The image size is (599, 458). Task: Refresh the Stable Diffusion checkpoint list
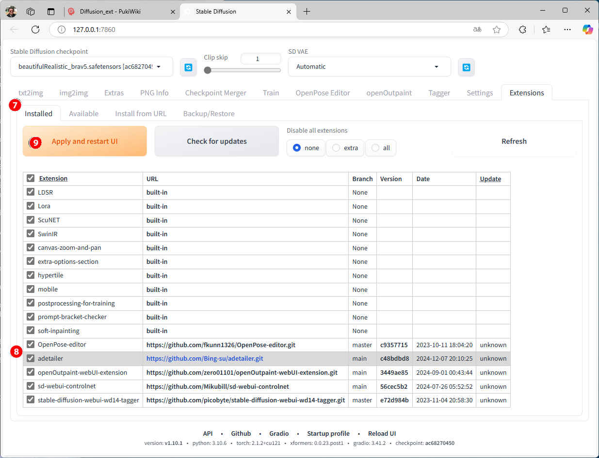point(188,67)
